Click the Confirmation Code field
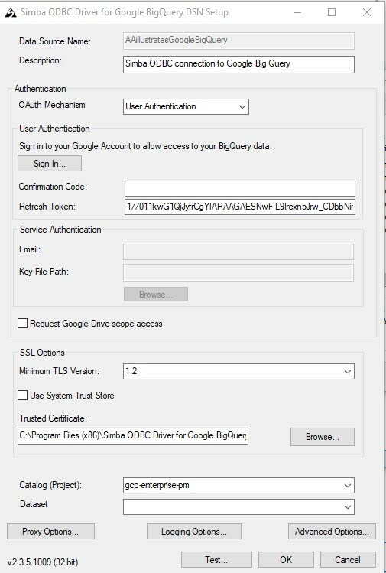386x573 pixels. click(239, 188)
